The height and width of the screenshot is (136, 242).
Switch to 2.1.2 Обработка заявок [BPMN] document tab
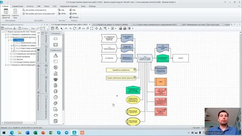point(110,25)
